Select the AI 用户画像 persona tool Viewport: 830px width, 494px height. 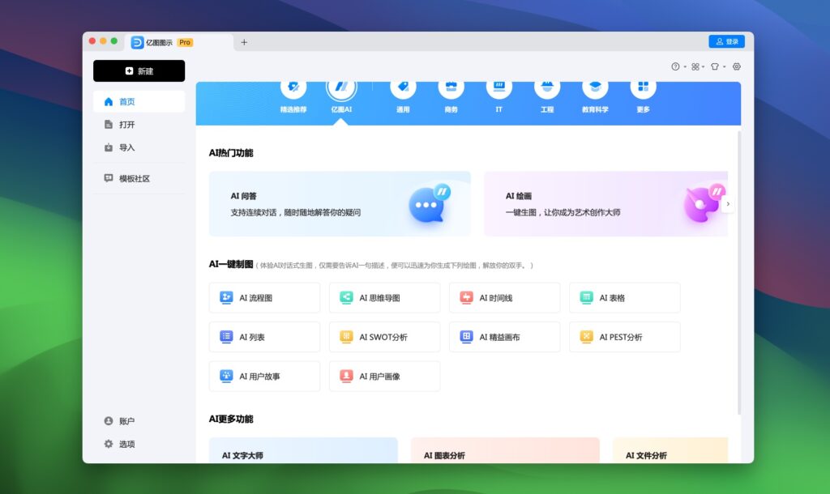pyautogui.click(x=384, y=376)
